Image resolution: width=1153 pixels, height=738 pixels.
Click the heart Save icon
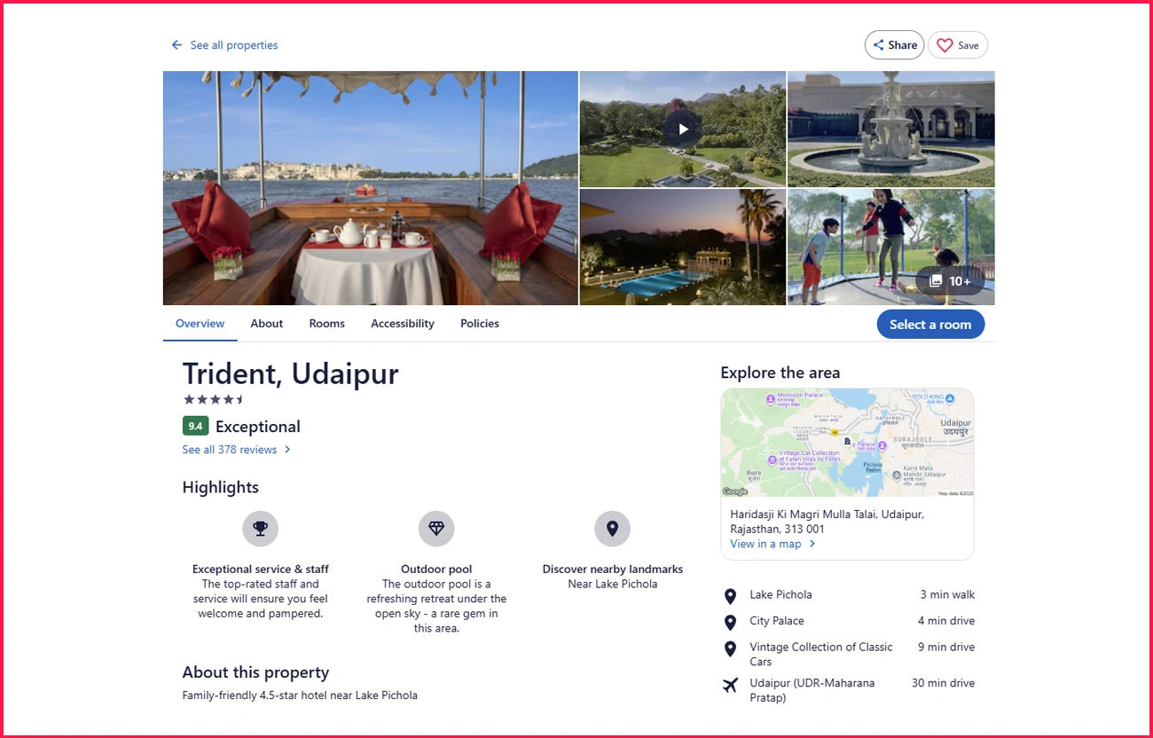[945, 45]
